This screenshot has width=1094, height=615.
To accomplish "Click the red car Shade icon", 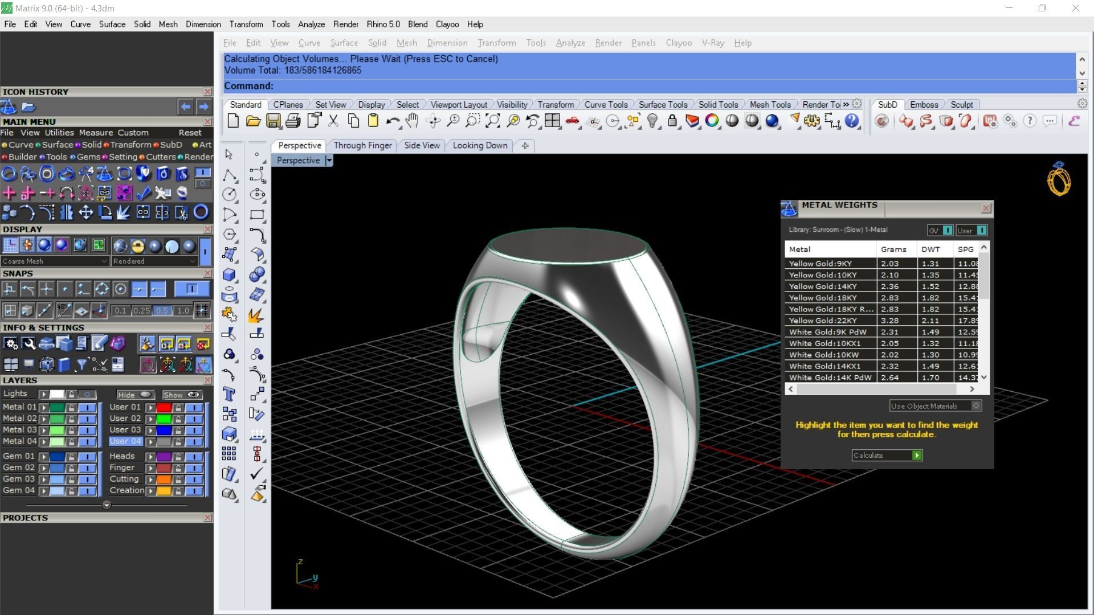I will coord(573,121).
